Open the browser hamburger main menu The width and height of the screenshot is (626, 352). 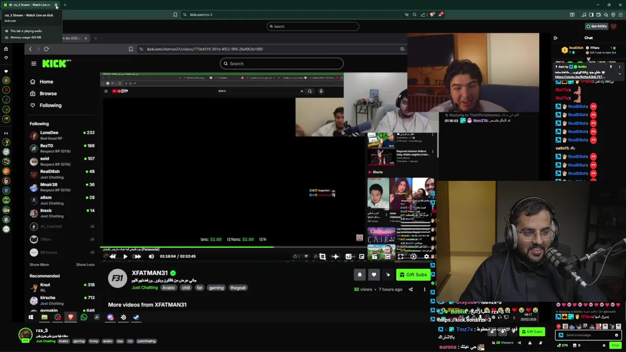620,15
